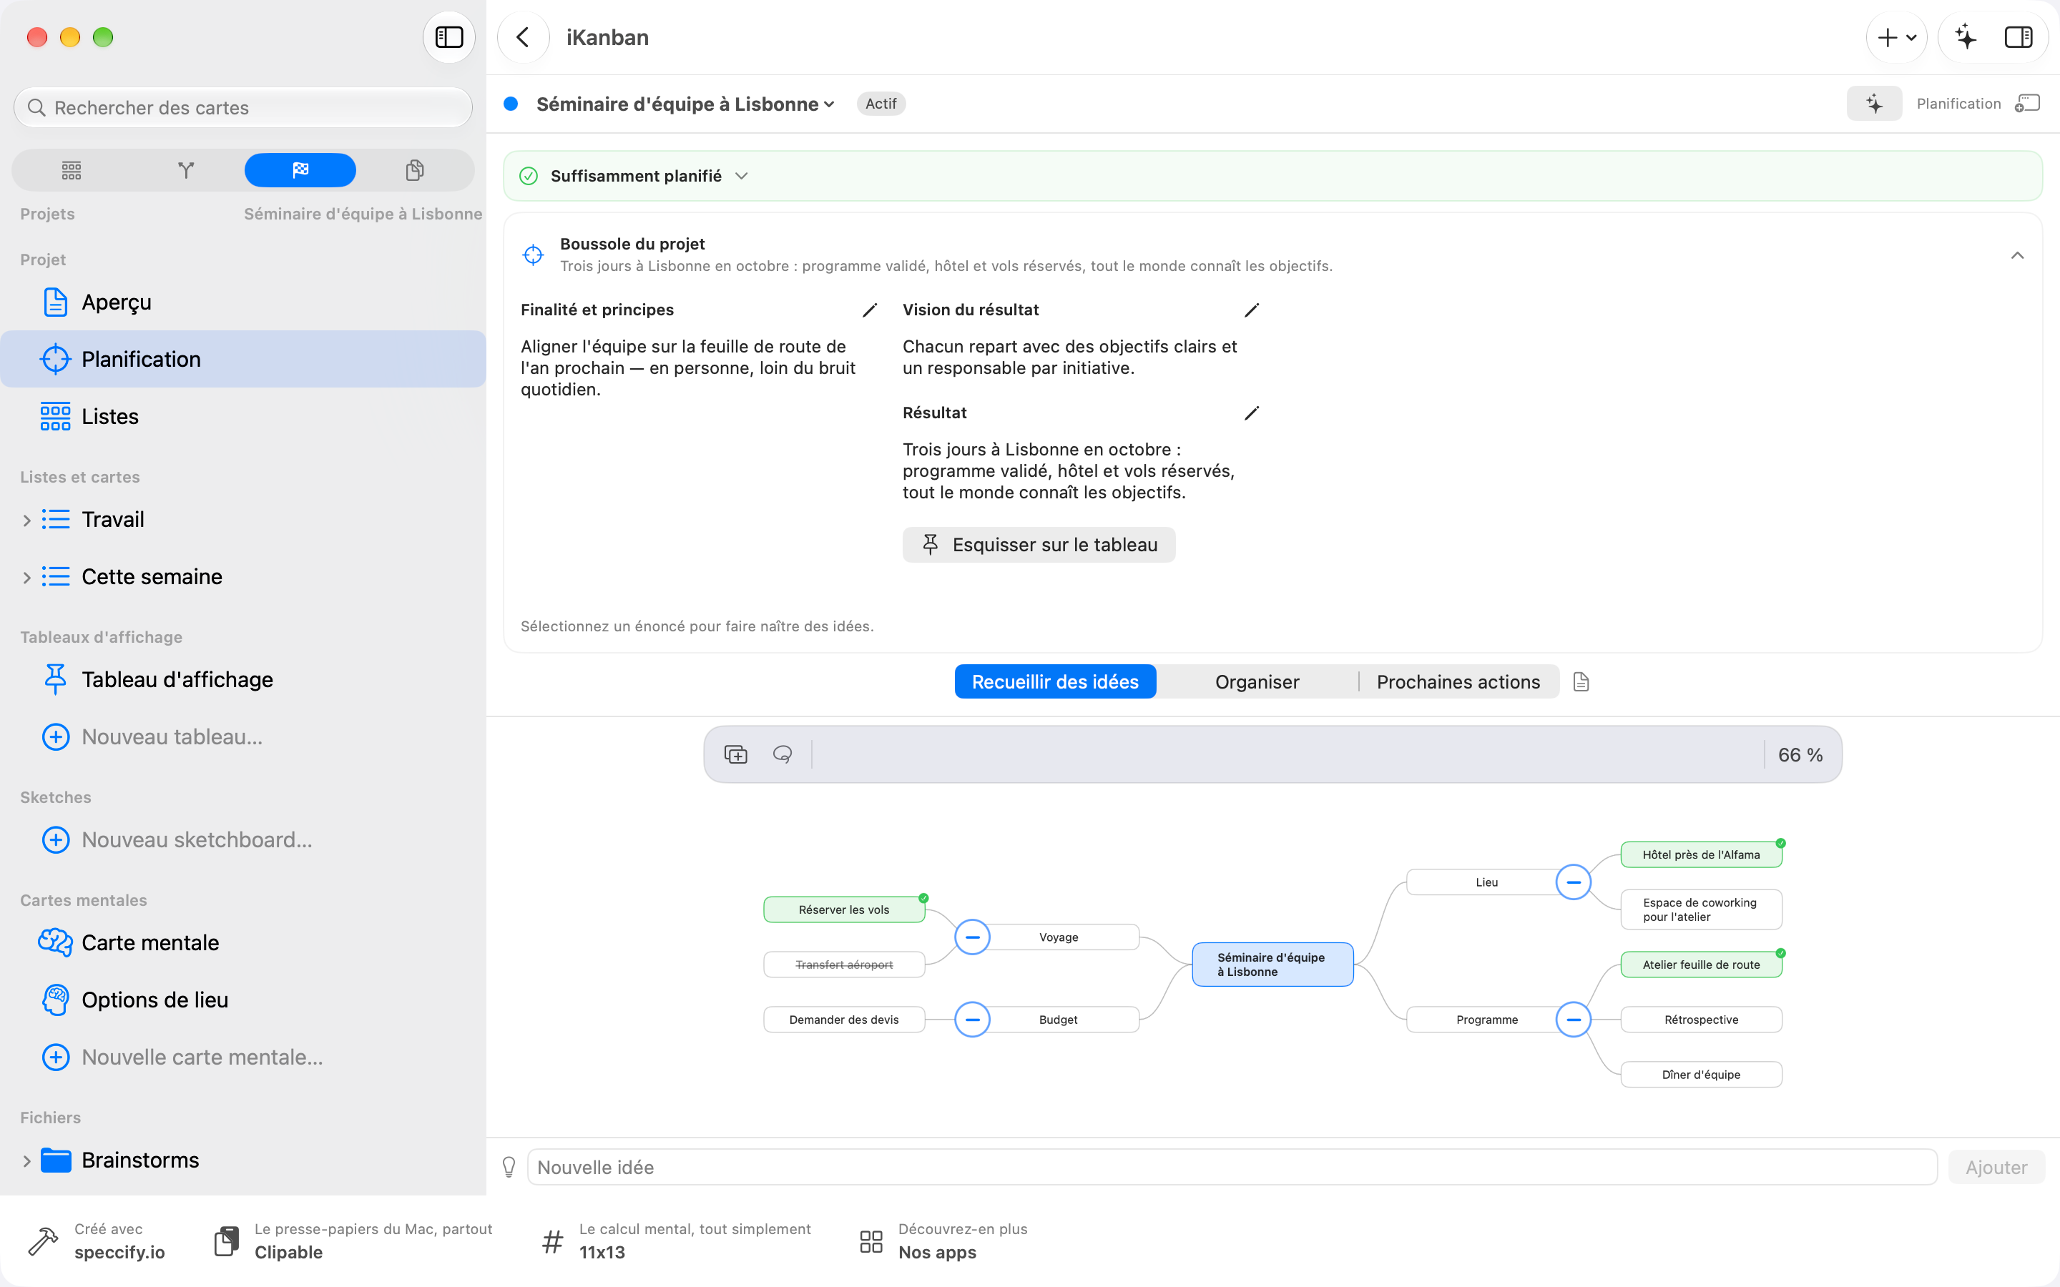This screenshot has width=2060, height=1287.
Task: Toggle the right inspector panel icon
Action: (x=2019, y=37)
